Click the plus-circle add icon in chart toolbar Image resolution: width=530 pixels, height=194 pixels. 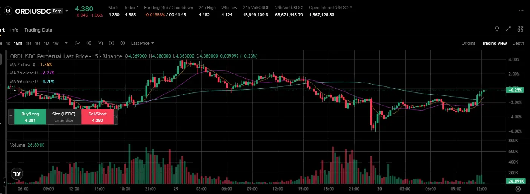point(111,43)
